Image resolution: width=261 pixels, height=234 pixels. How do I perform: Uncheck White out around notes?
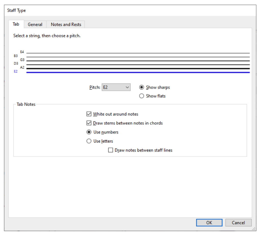pyautogui.click(x=89, y=114)
